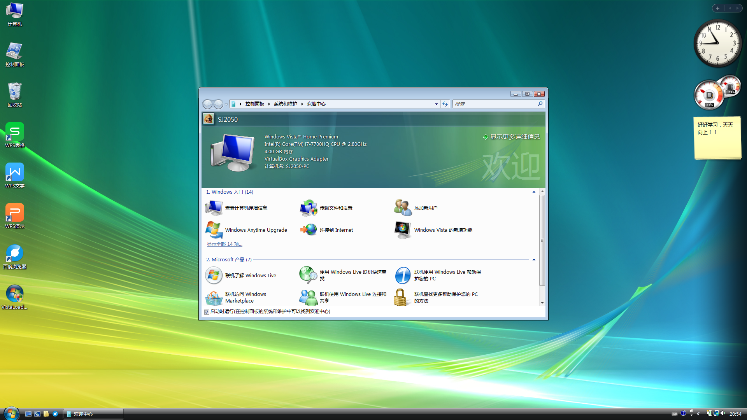This screenshot has height=420, width=747.
Task: Expand the breadcrumb arrow before 控制面板
Action: tap(240, 104)
